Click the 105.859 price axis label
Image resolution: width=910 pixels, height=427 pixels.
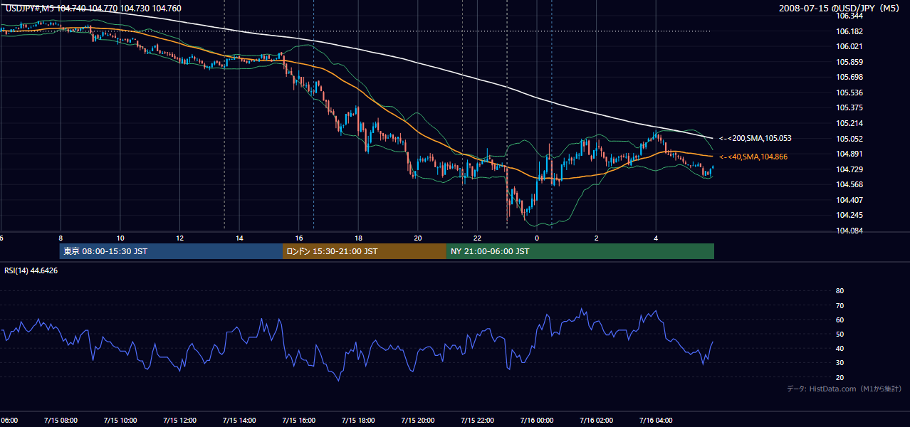(849, 62)
